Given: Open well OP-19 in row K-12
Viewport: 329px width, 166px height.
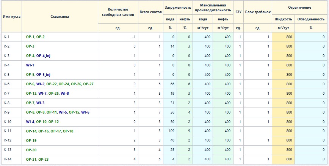Looking at the screenshot, I should (31, 140).
